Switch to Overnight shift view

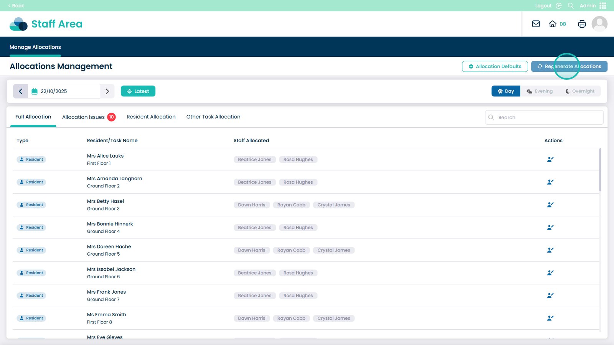[x=579, y=91]
